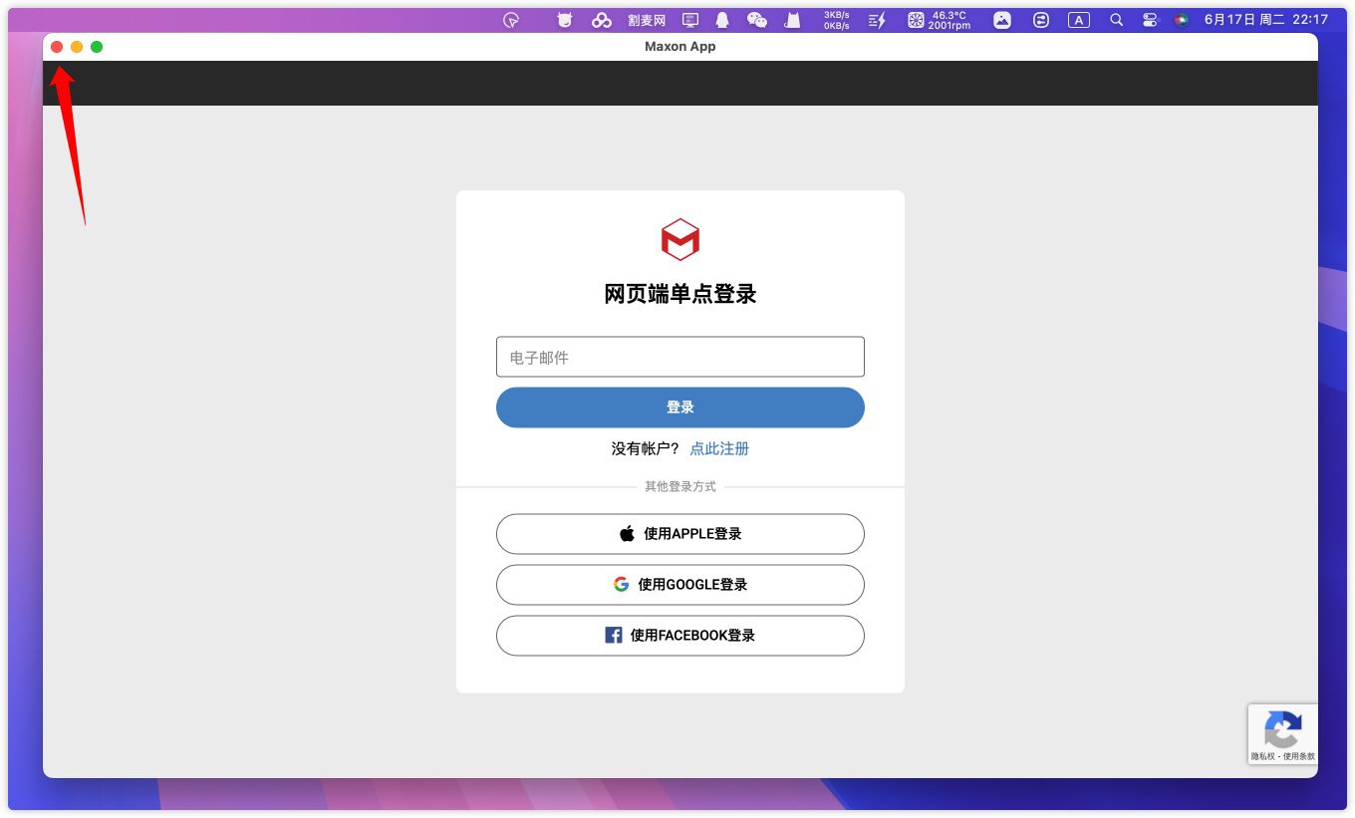The image size is (1355, 818).
Task: Open Spotlight search magnifier icon
Action: [1116, 20]
